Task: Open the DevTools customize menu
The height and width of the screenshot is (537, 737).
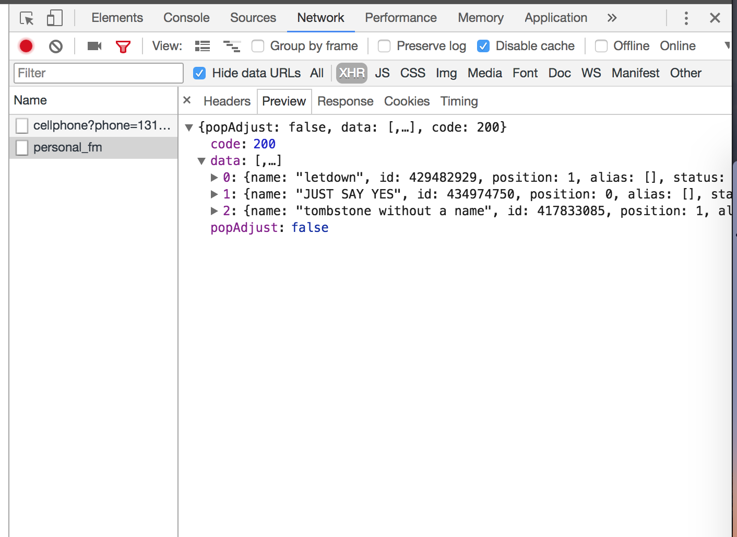Action: pyautogui.click(x=686, y=18)
